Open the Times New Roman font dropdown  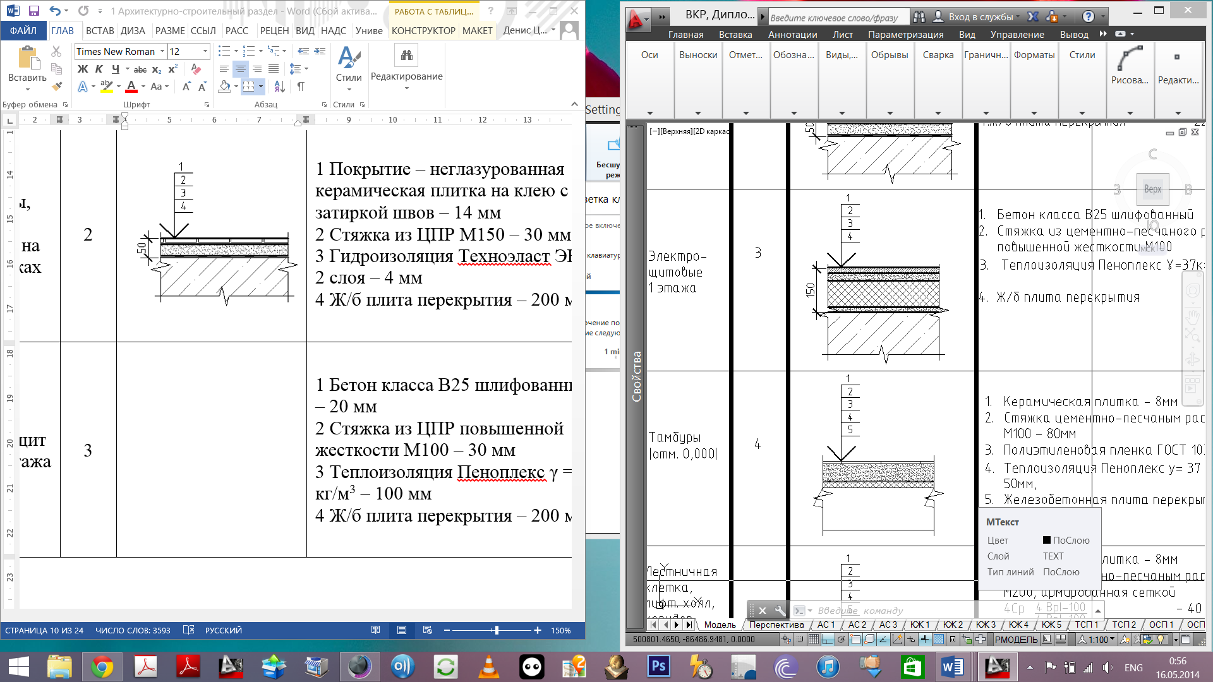click(162, 51)
